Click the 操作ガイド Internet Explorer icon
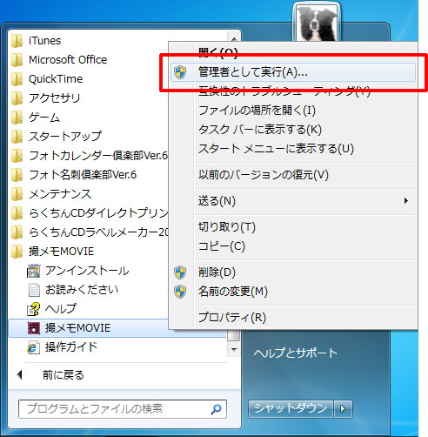Screen dimensions: 428x437 pos(34,347)
